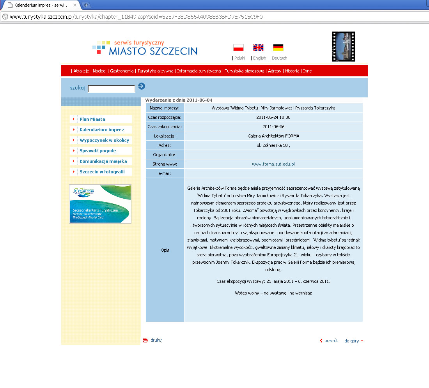
Task: Click the Lokalizacja label cell
Action: coord(165,136)
